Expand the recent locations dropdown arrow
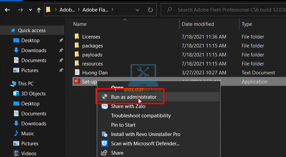Viewport: 286px width, 157px height. point(30,10)
